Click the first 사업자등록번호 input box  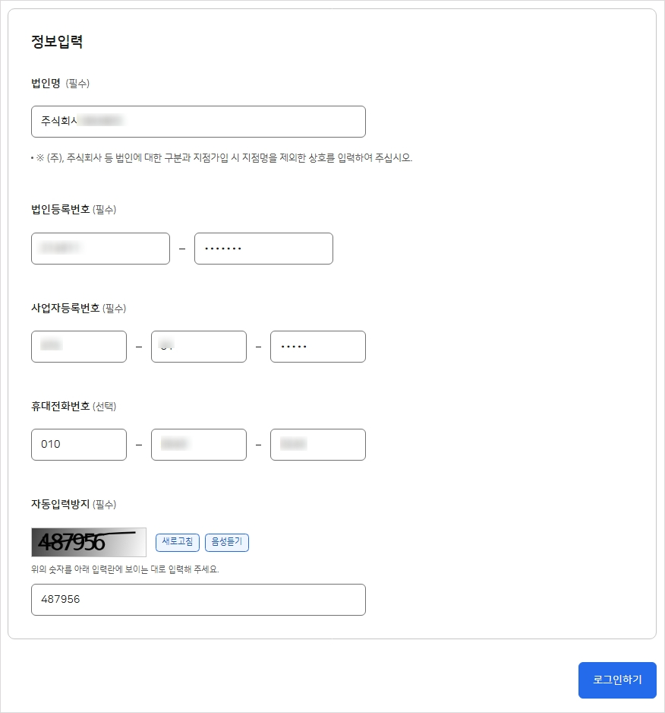pyautogui.click(x=79, y=347)
